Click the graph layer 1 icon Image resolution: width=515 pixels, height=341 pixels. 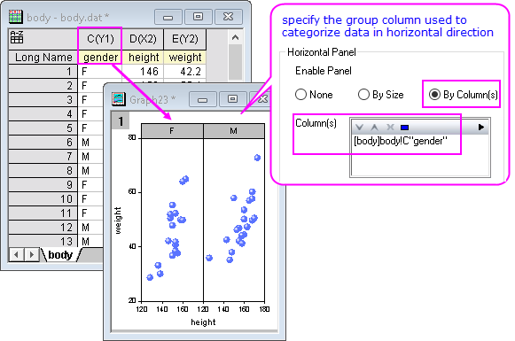(x=121, y=120)
